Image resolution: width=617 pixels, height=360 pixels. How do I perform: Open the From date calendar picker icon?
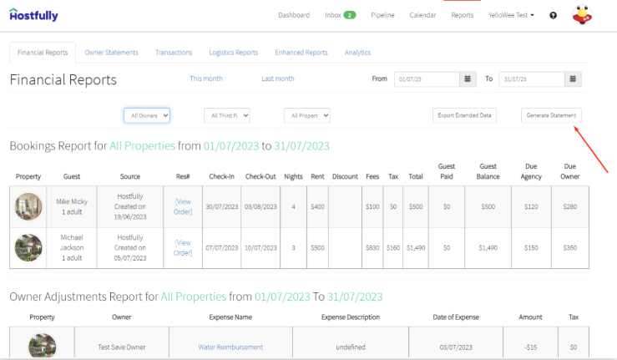coord(468,79)
